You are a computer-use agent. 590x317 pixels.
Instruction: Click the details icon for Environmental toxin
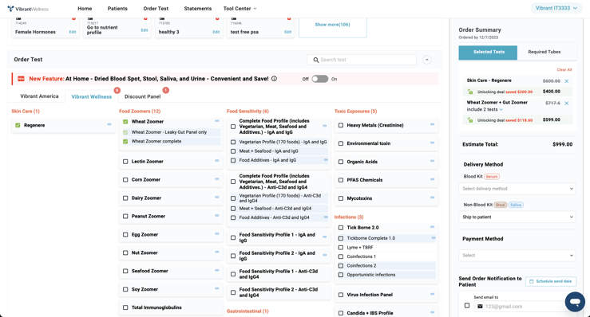click(x=433, y=143)
